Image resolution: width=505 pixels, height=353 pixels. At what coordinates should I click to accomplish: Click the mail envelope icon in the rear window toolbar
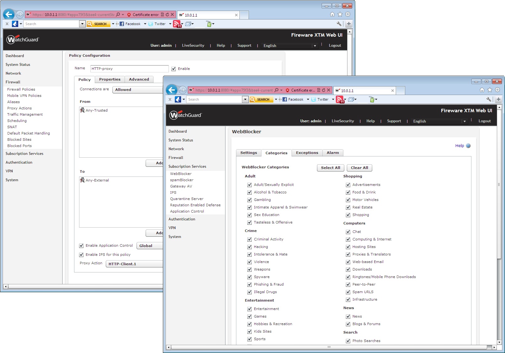pyautogui.click(x=188, y=24)
